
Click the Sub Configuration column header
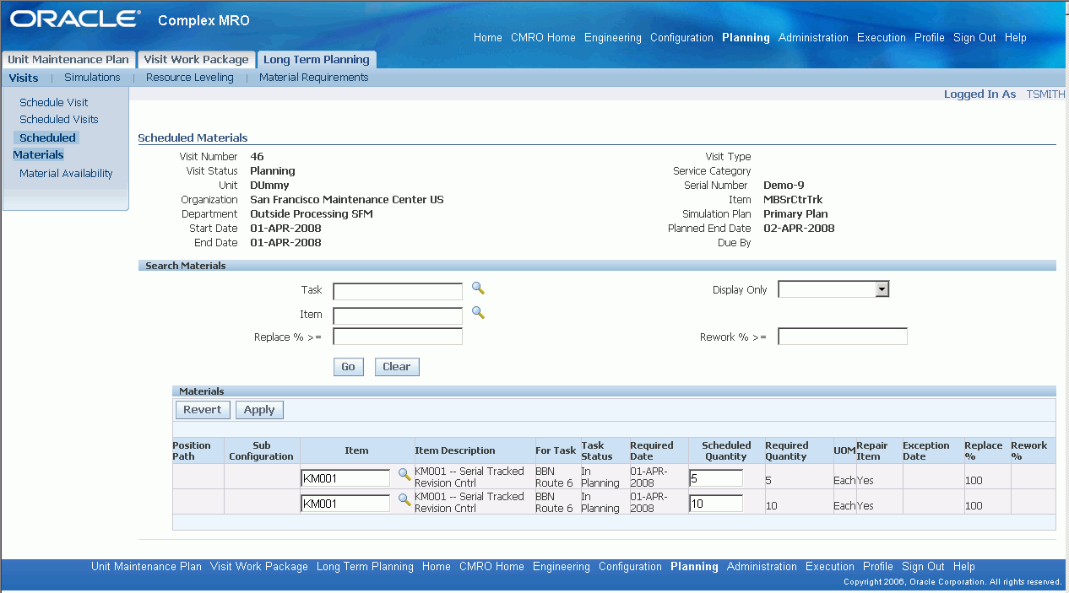[262, 450]
